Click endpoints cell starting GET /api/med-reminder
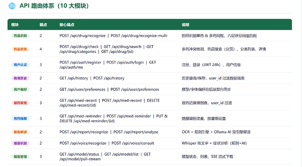Viewport: 302px width, 167px height. 114,118
